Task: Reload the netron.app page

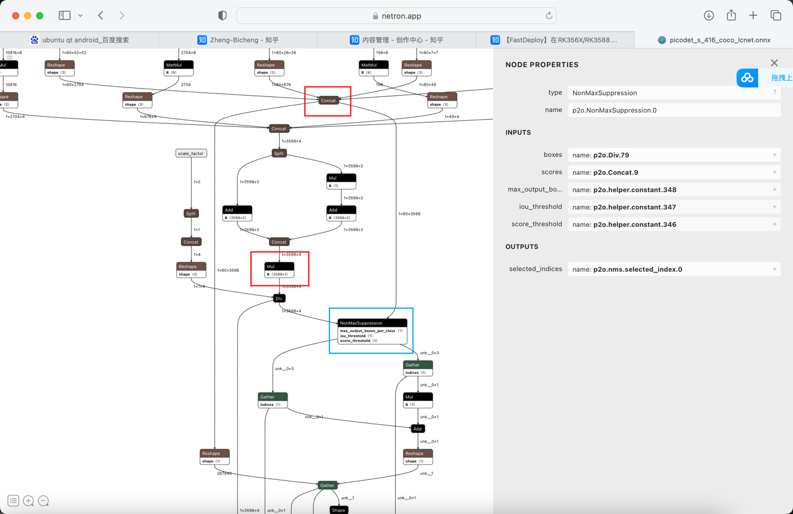Action: 549,16
